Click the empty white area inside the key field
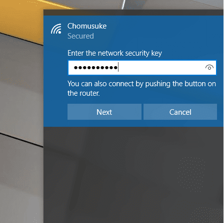 161,68
